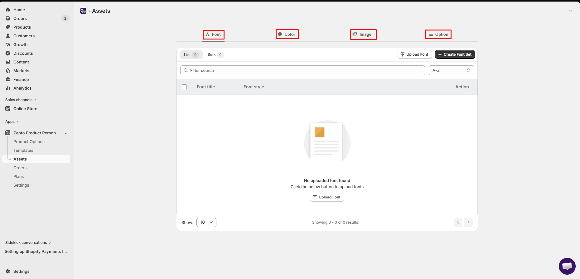Click the Online Store storefront icon
The image size is (580, 279).
(x=8, y=109)
